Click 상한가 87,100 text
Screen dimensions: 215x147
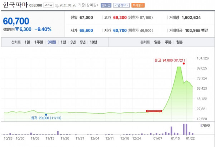click(140, 18)
